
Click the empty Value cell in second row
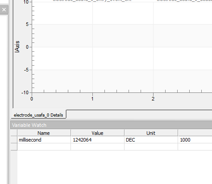coord(98,147)
